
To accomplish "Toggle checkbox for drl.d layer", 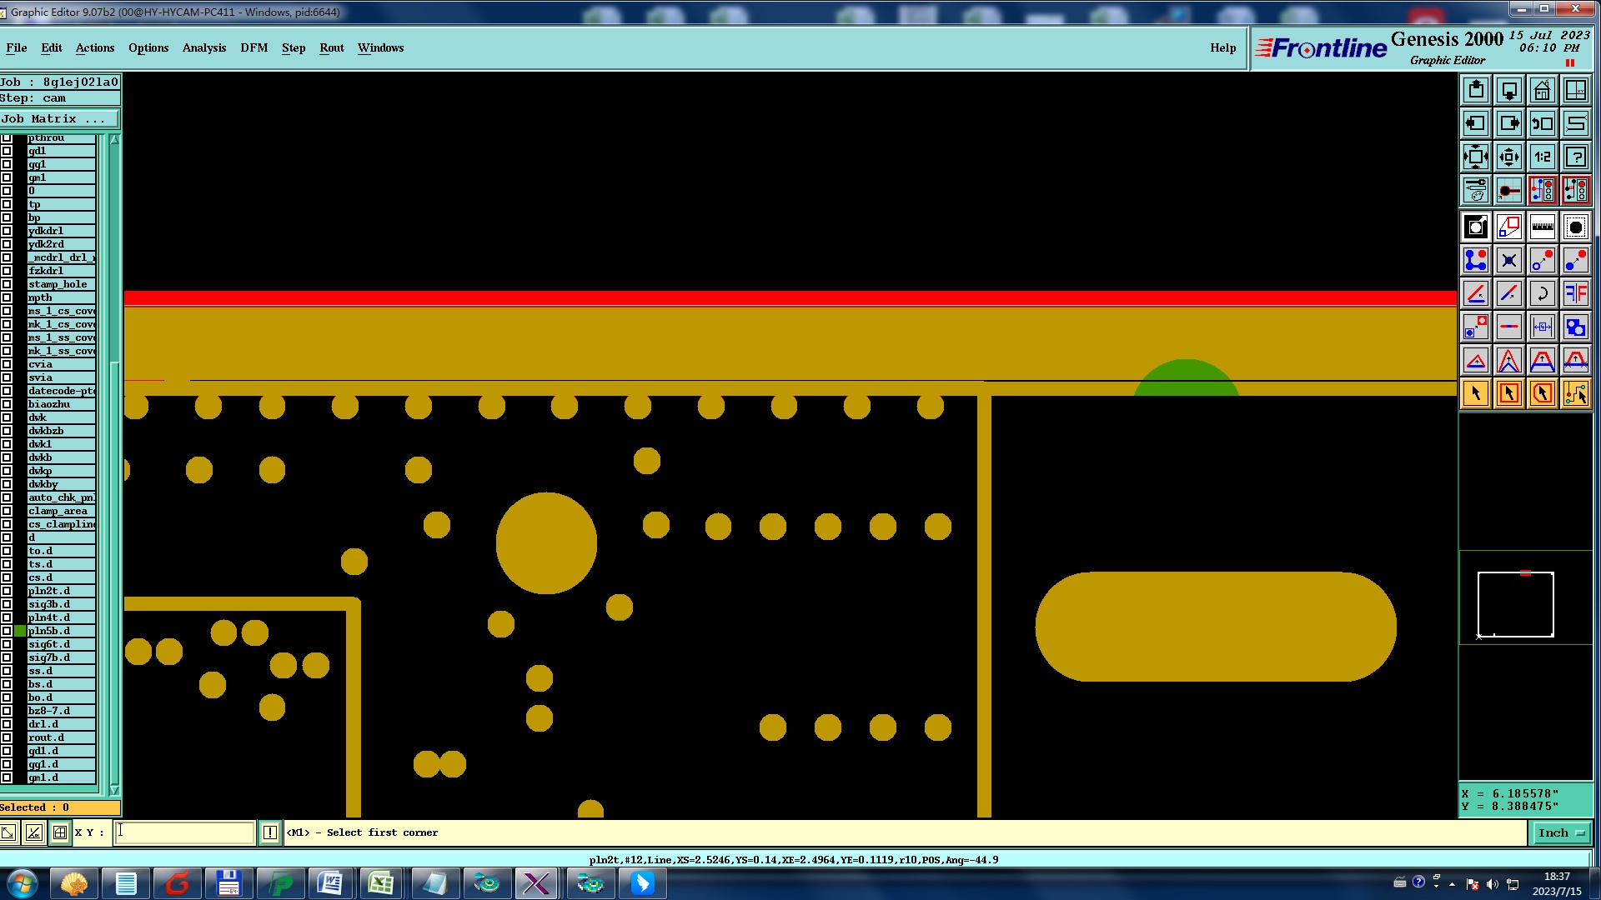I will point(7,724).
